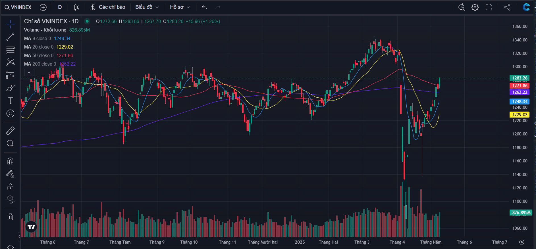Open Các chỉ báo indicators dialog
536x249 pixels.
tap(108, 7)
